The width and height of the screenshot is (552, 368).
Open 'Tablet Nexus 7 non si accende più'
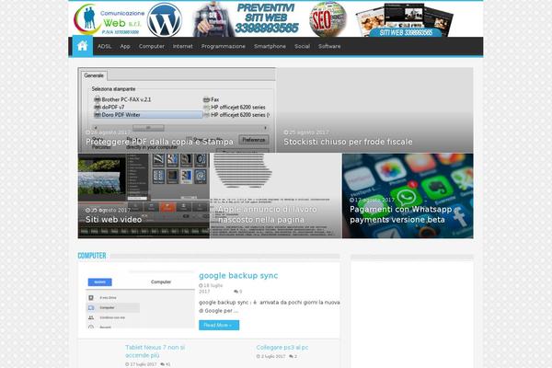pos(155,351)
